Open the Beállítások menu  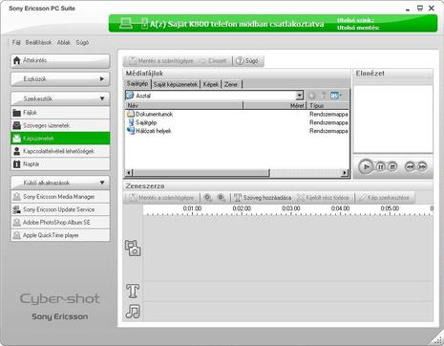pos(38,42)
